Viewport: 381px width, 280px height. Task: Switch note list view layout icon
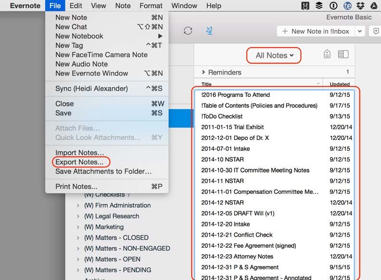coord(343,54)
